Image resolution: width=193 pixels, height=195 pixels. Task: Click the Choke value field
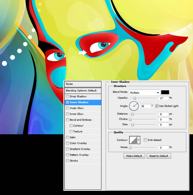tap(163, 120)
